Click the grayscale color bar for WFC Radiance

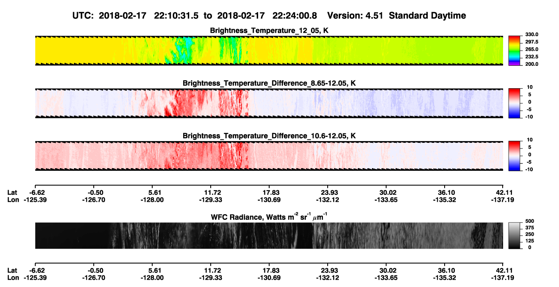[514, 235]
